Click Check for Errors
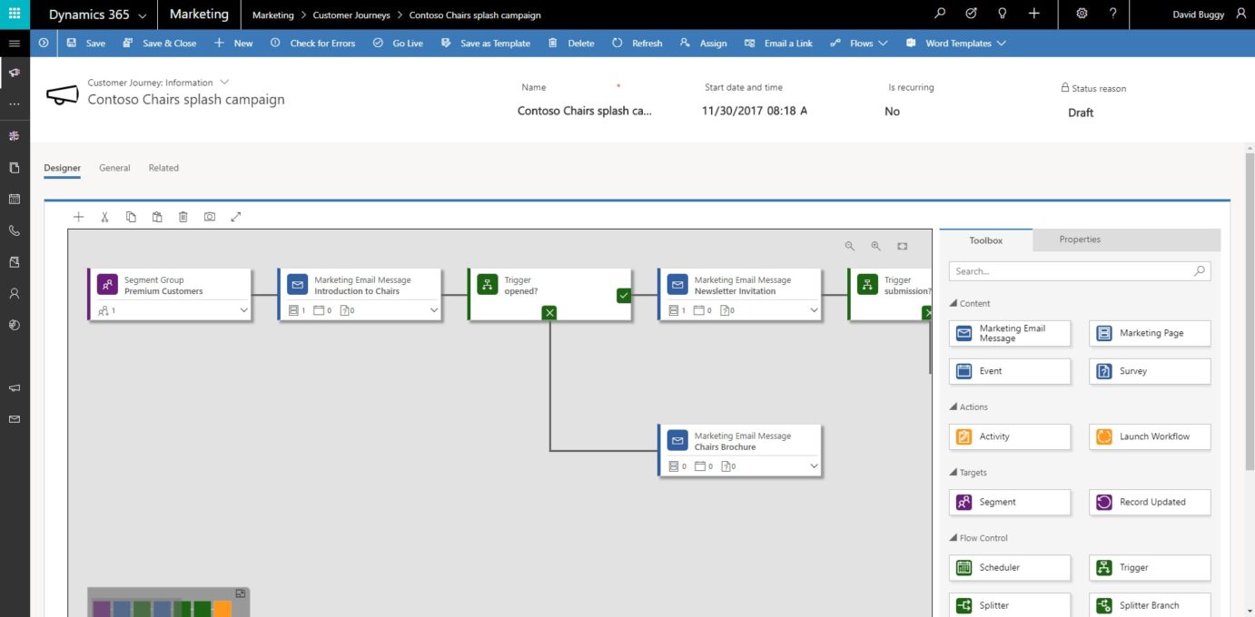Viewport: 1255px width, 617px height. [312, 43]
